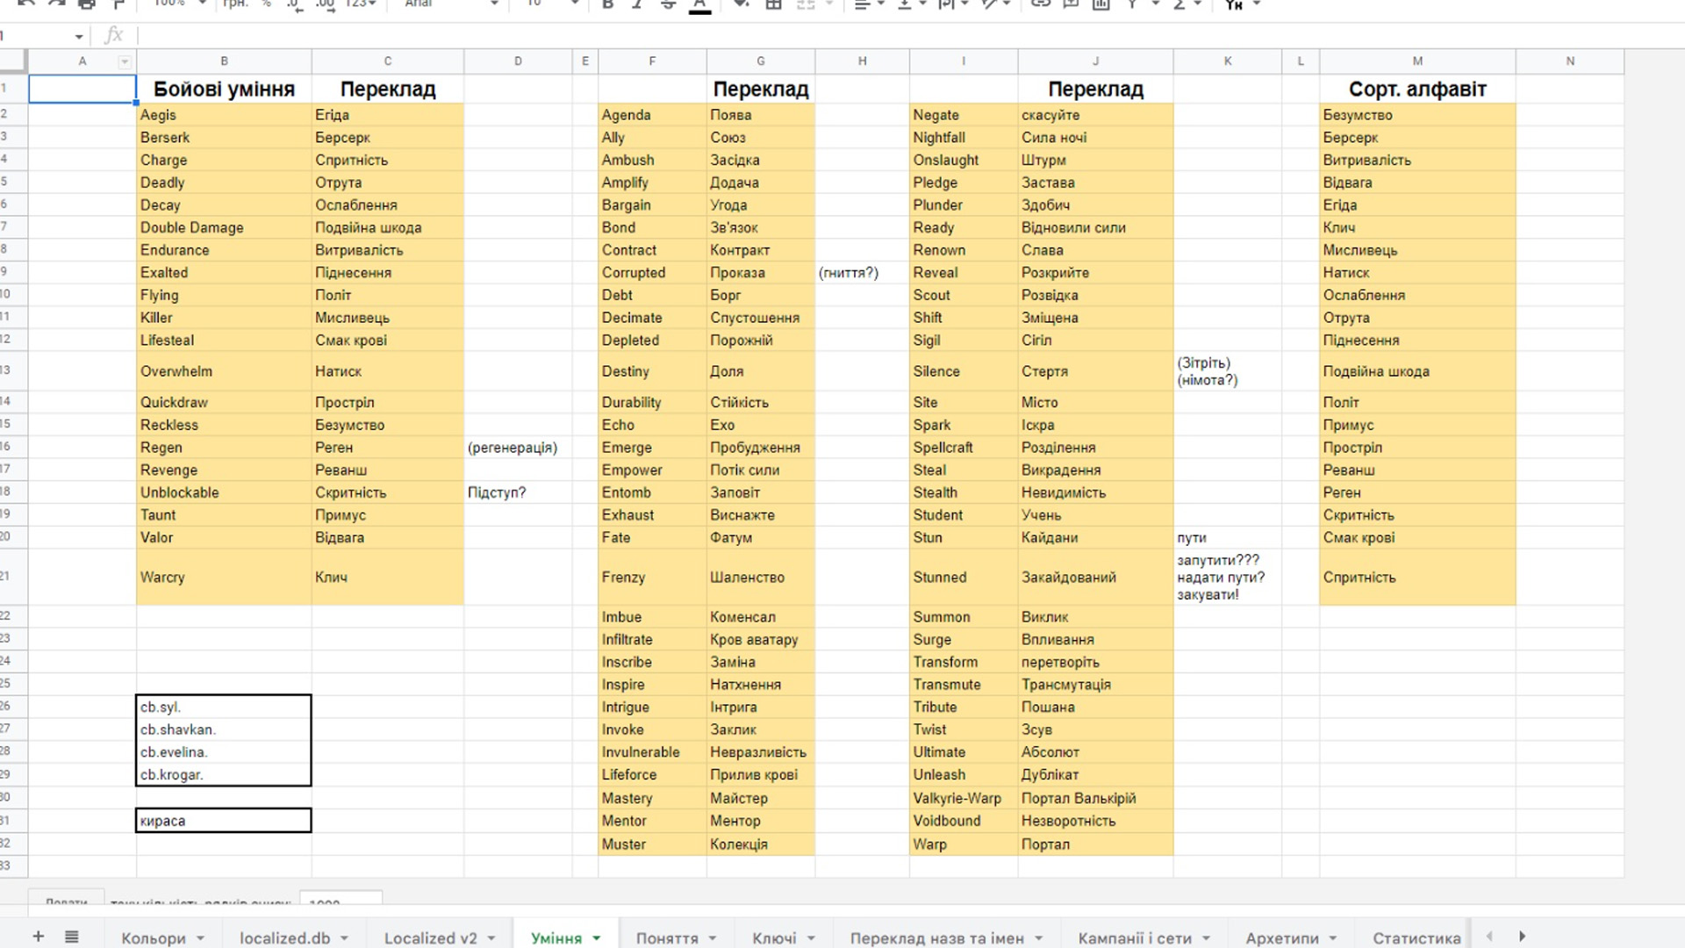
Task: Select cell containing кираса
Action: tap(223, 821)
